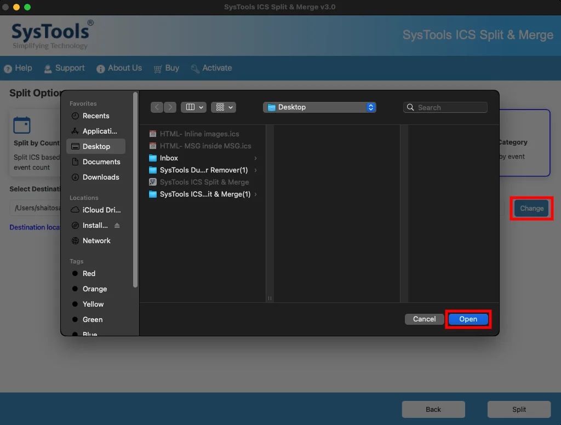Click the Activate key icon
Screen dimensions: 561x425
click(x=195, y=68)
